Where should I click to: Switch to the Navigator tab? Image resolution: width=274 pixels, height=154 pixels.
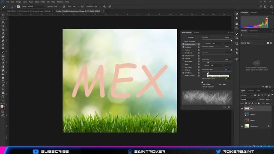(x=254, y=13)
